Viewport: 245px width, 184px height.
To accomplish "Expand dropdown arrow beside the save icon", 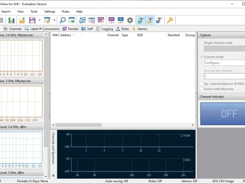I will 40,21.
